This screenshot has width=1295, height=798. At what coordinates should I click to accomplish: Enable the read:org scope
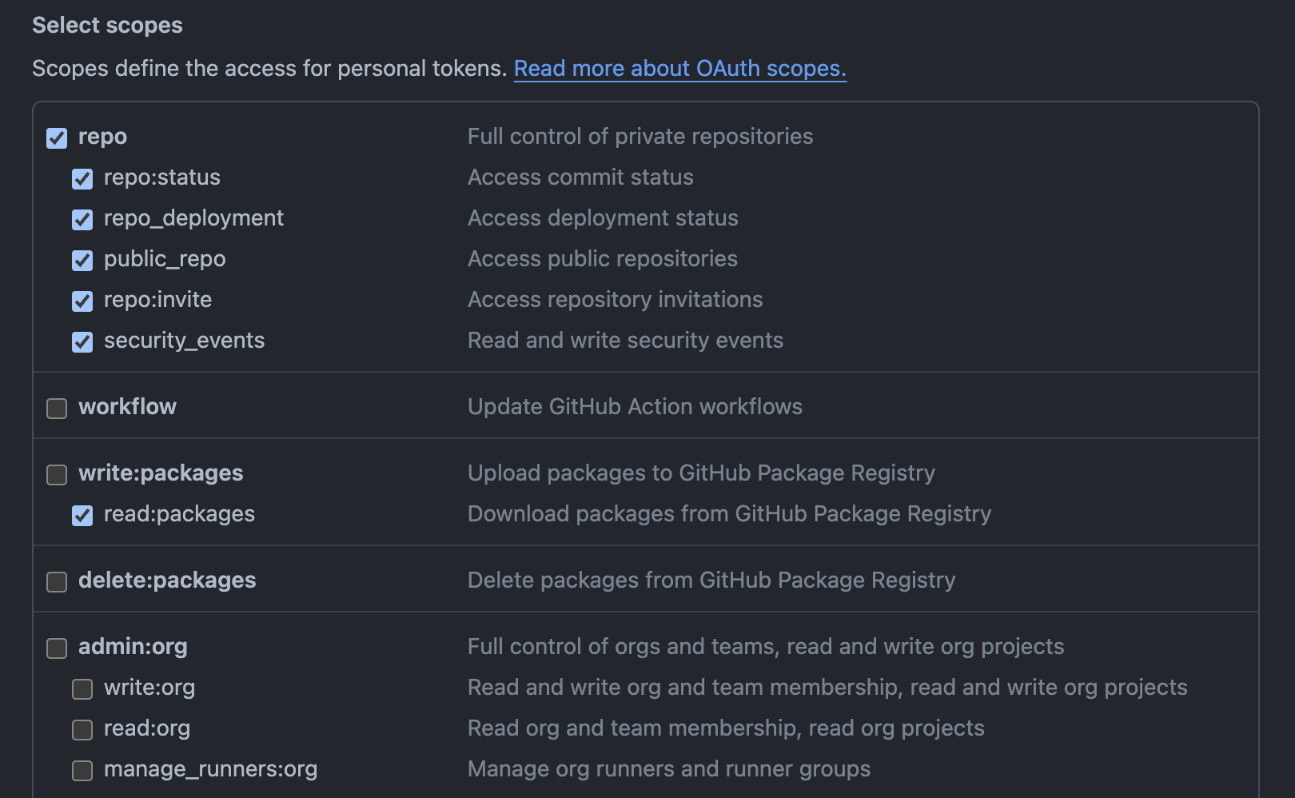[x=82, y=730]
